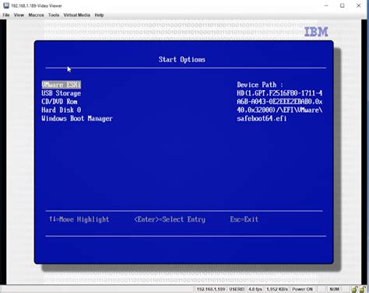Select the VMware ESXi boot entry
This screenshot has width=369, height=293.
[61, 85]
